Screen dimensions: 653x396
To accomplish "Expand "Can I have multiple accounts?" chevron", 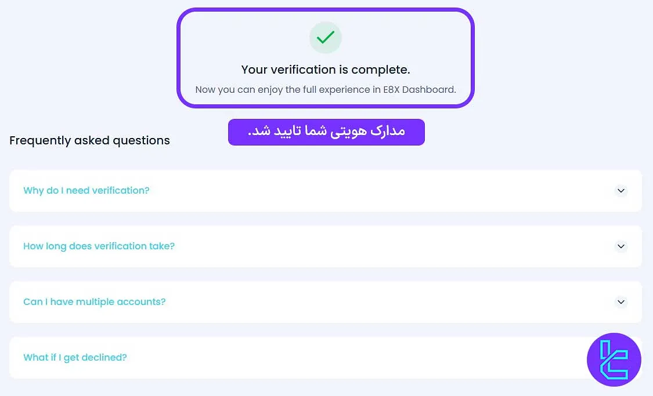I will [x=620, y=302].
